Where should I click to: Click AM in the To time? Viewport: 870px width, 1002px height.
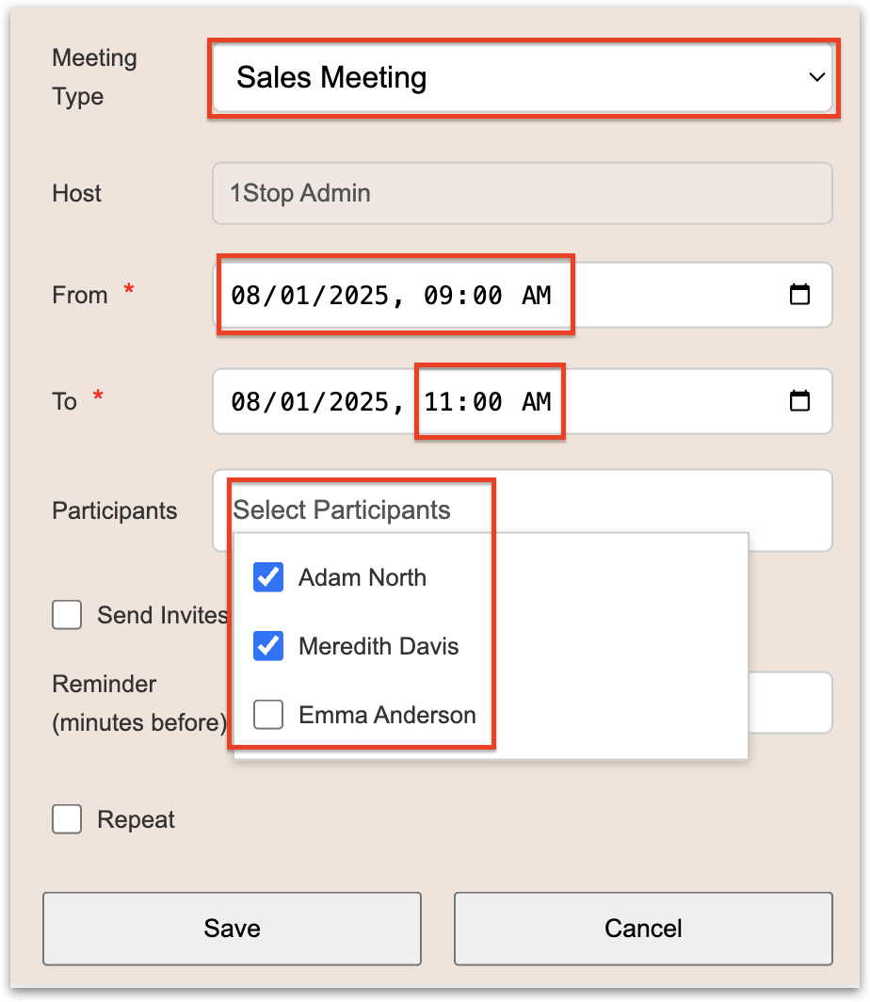coord(536,402)
